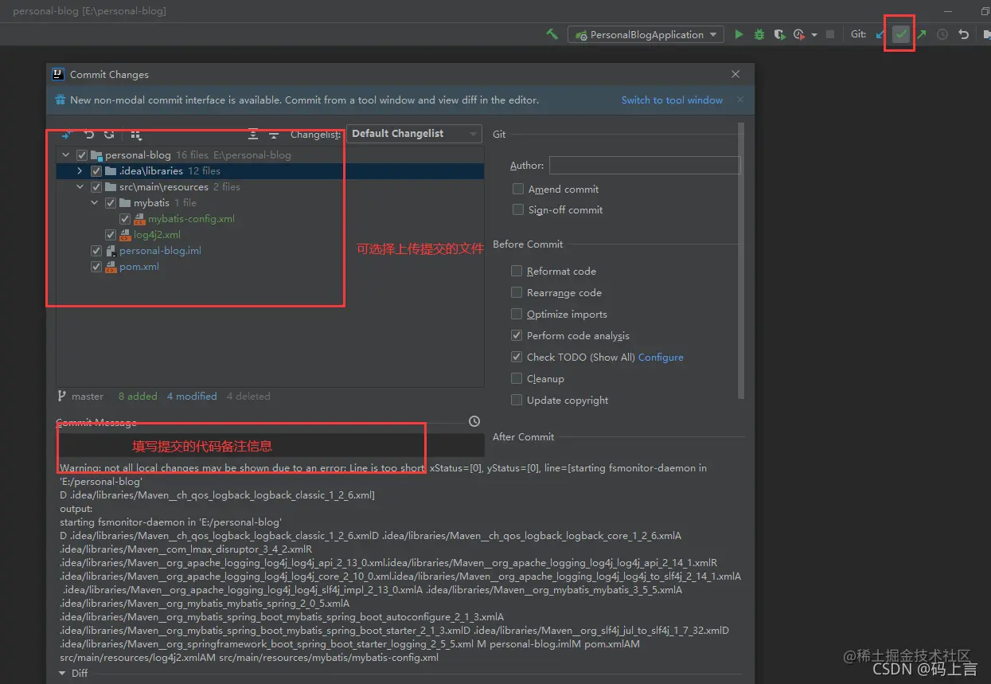The width and height of the screenshot is (991, 684).
Task: Click the Commit Message text field
Action: click(271, 446)
